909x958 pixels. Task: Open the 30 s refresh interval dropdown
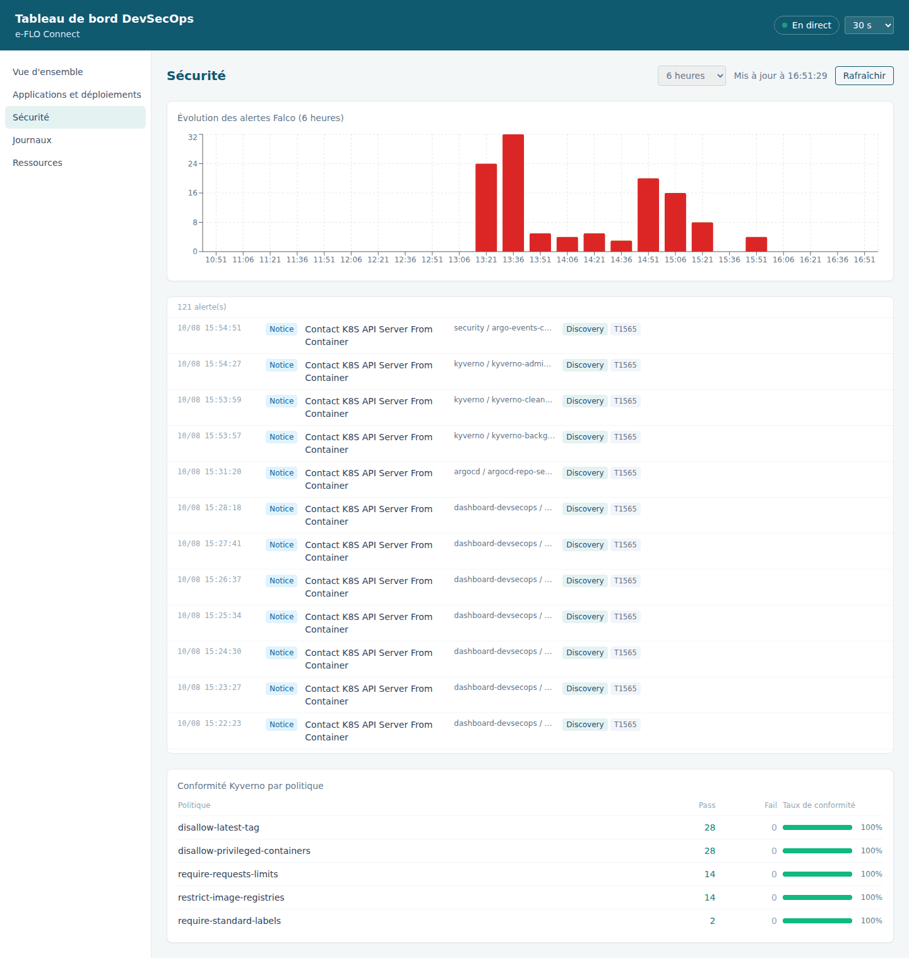(x=869, y=25)
